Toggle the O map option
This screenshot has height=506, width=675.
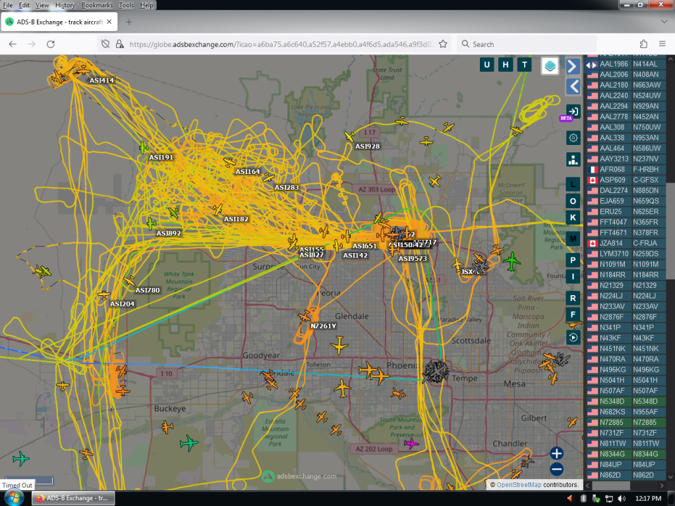point(573,201)
